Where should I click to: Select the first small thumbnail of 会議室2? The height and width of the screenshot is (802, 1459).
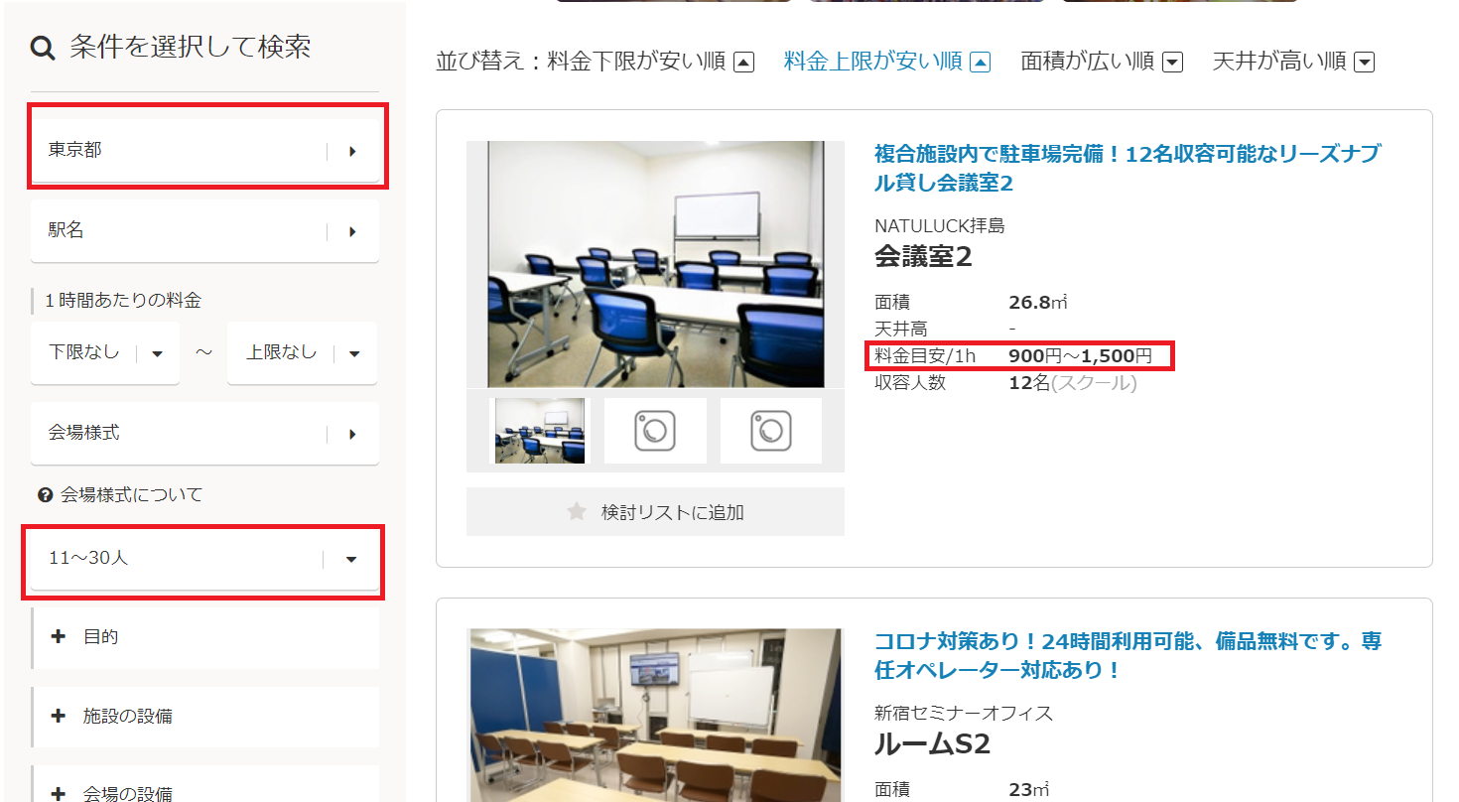click(540, 431)
